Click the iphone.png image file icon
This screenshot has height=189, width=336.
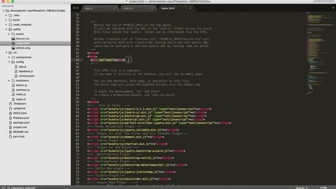pos(13,48)
